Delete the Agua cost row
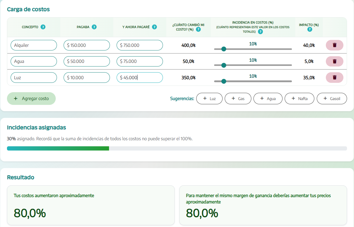Viewport: 354px width, 227px height. pyautogui.click(x=335, y=61)
